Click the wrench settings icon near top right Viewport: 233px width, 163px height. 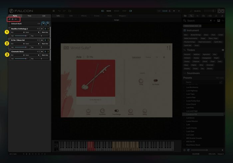coord(191,11)
